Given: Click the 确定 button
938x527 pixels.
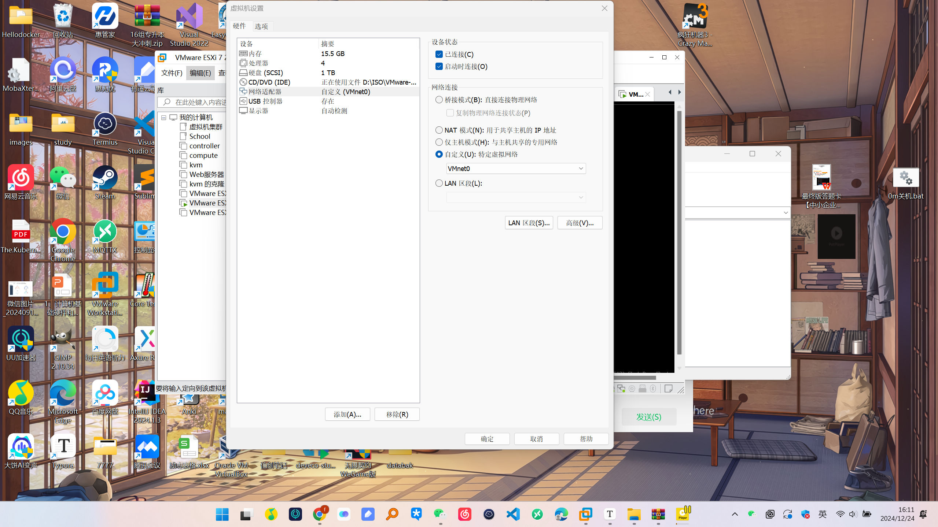Looking at the screenshot, I should pos(487,439).
